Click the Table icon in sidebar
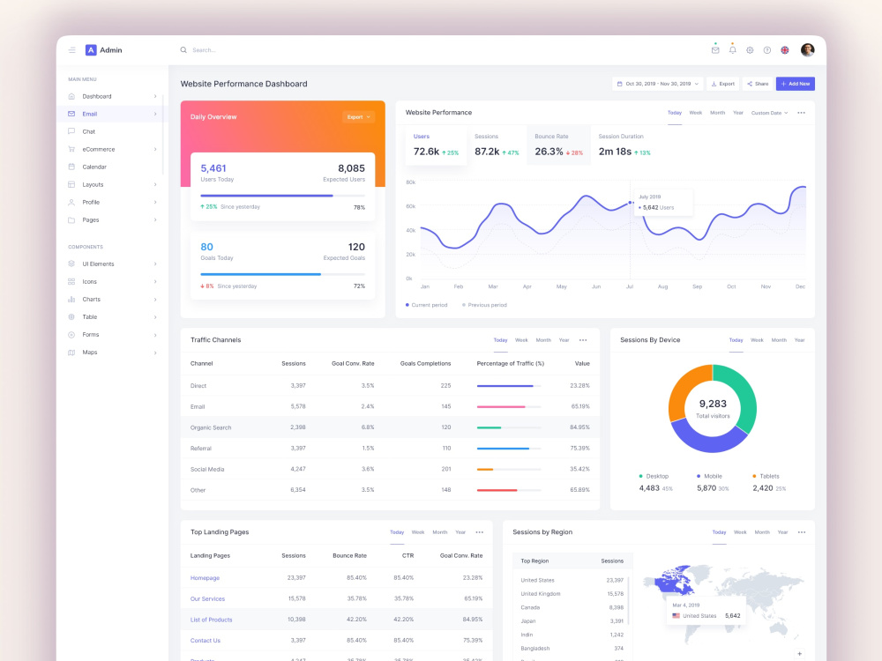Image resolution: width=882 pixels, height=661 pixels. (x=71, y=317)
